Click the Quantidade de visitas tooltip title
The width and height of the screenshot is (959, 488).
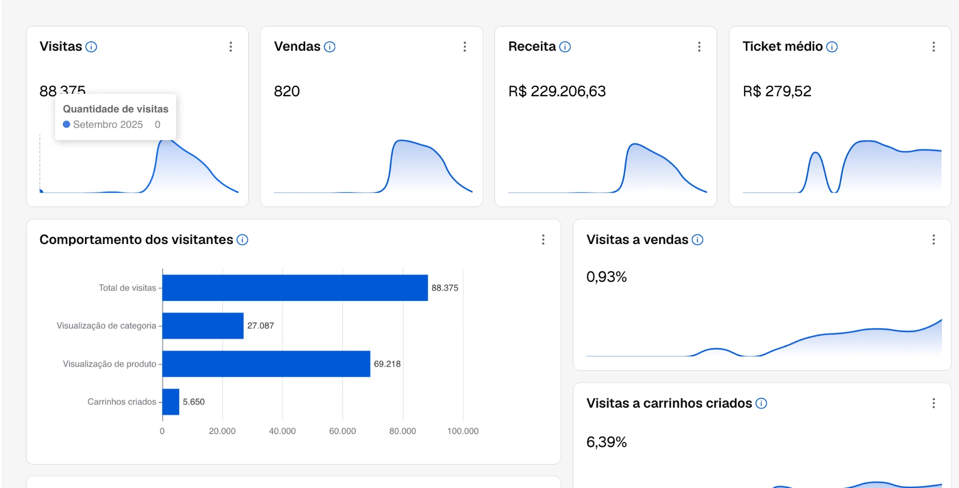[115, 109]
